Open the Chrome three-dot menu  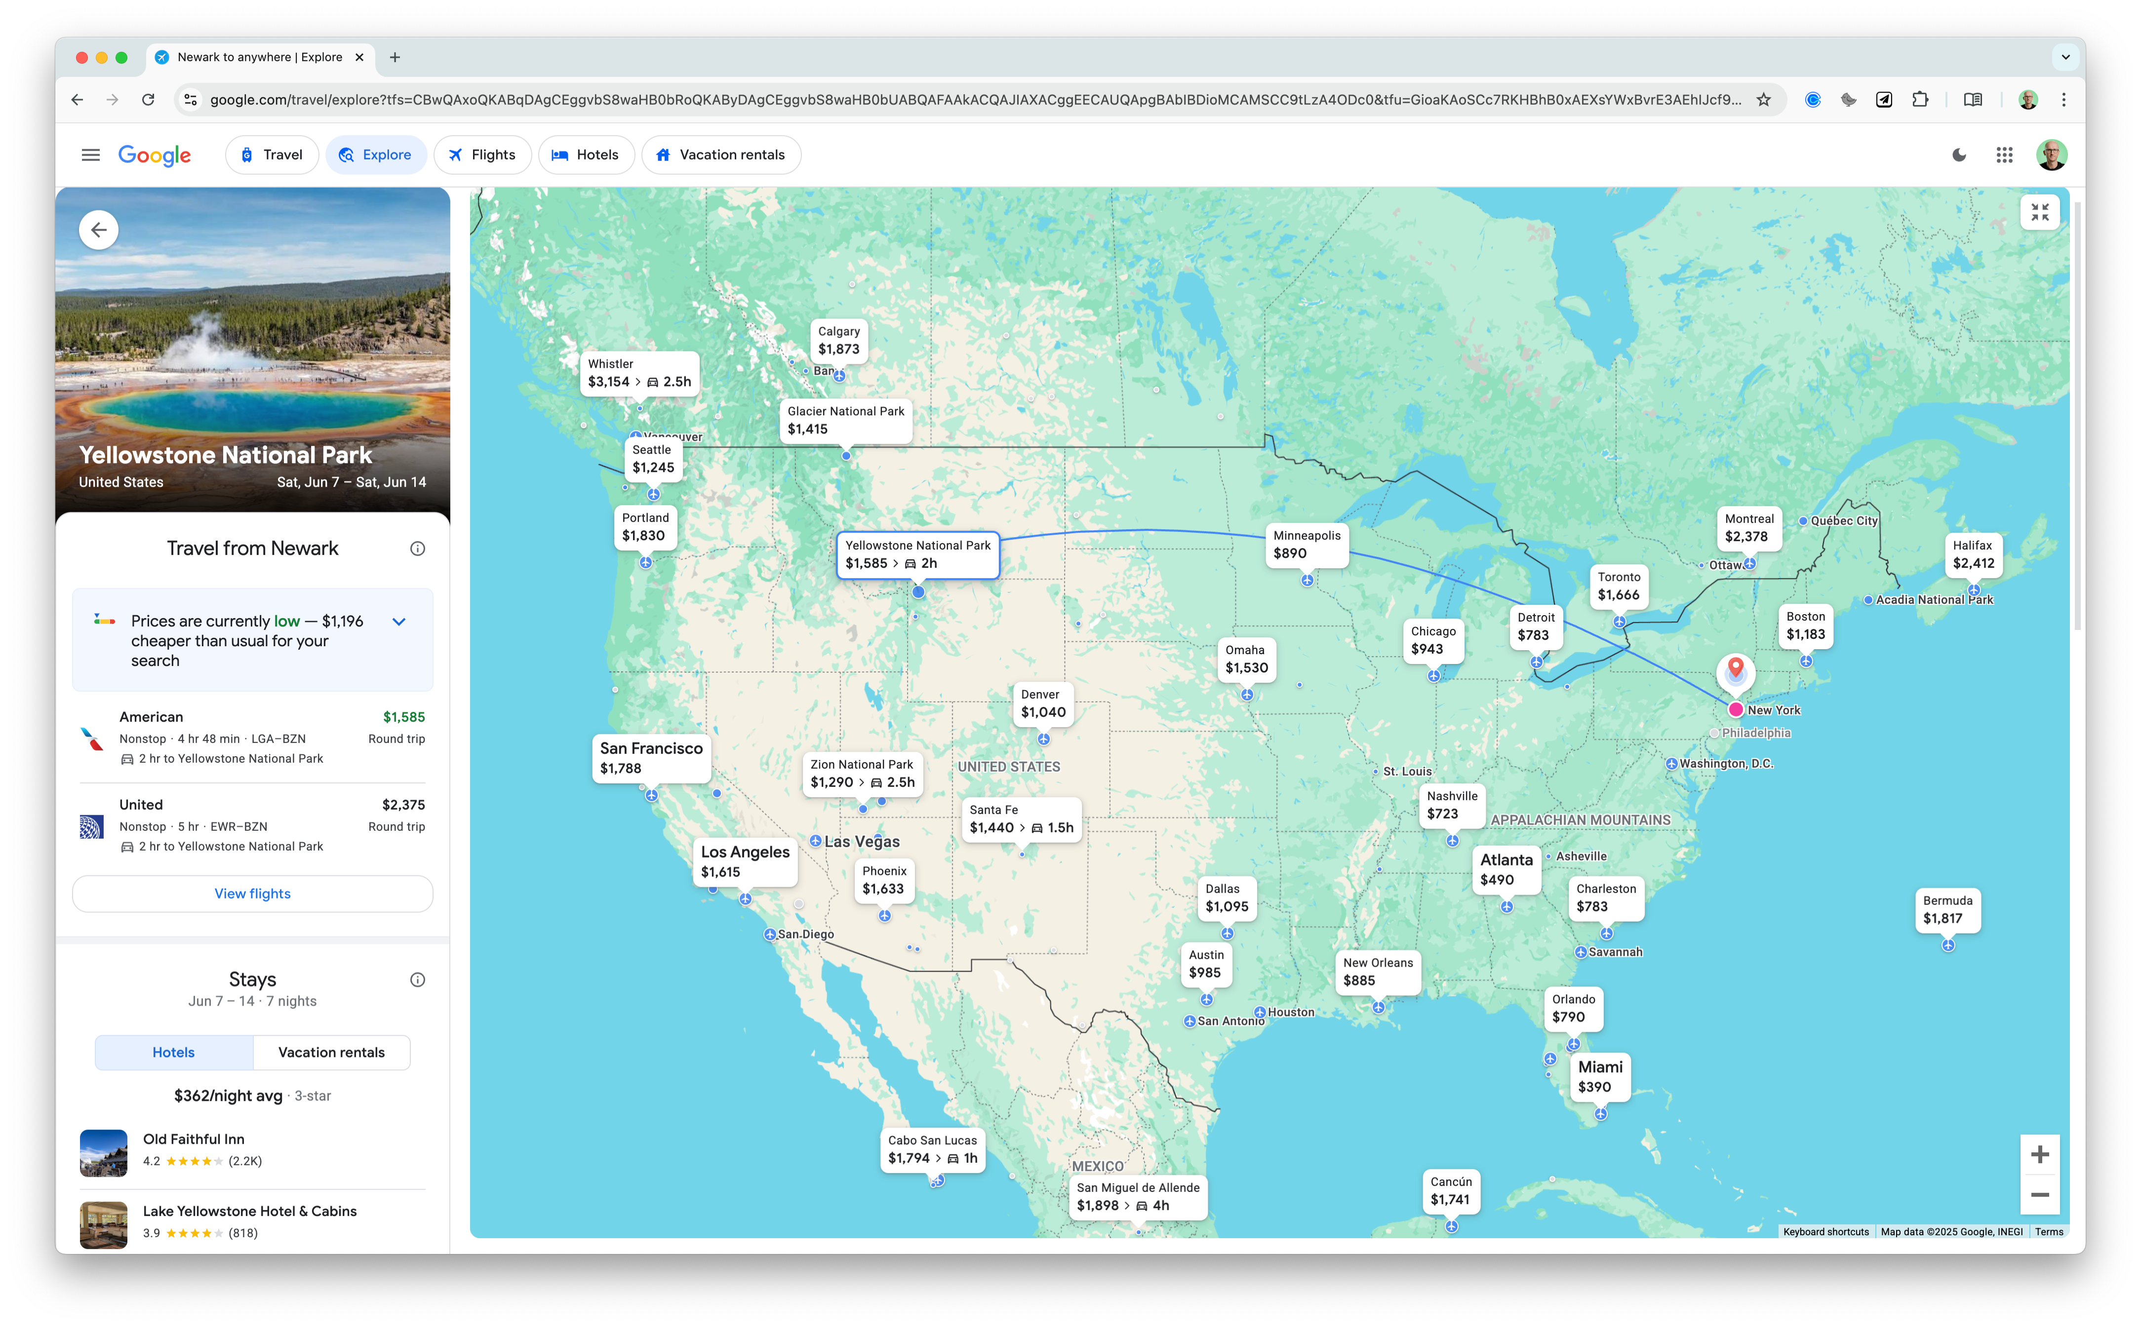pyautogui.click(x=2063, y=100)
